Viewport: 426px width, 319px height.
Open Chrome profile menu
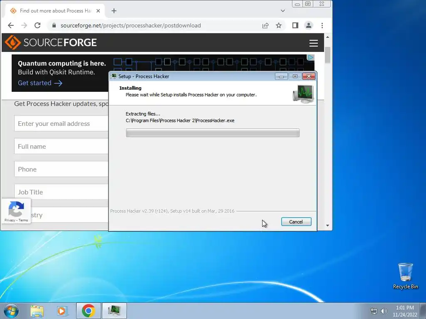[x=309, y=25]
